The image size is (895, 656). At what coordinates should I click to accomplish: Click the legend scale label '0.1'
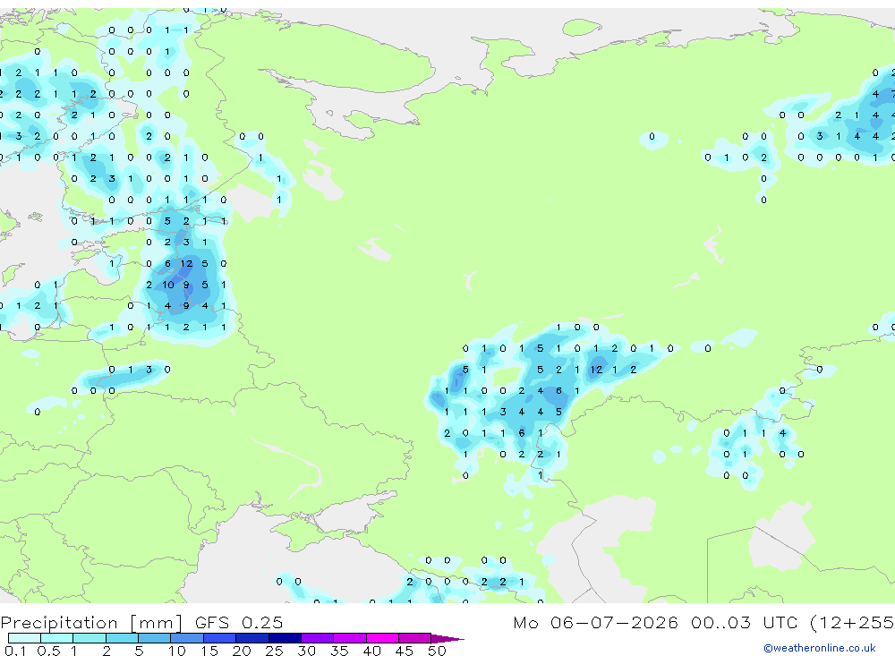click(x=15, y=651)
